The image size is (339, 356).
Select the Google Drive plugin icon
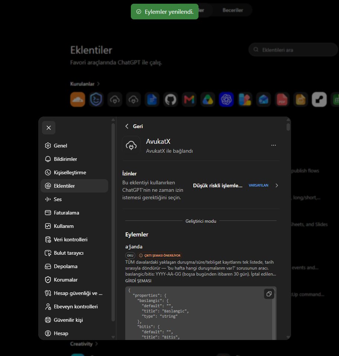(x=207, y=99)
